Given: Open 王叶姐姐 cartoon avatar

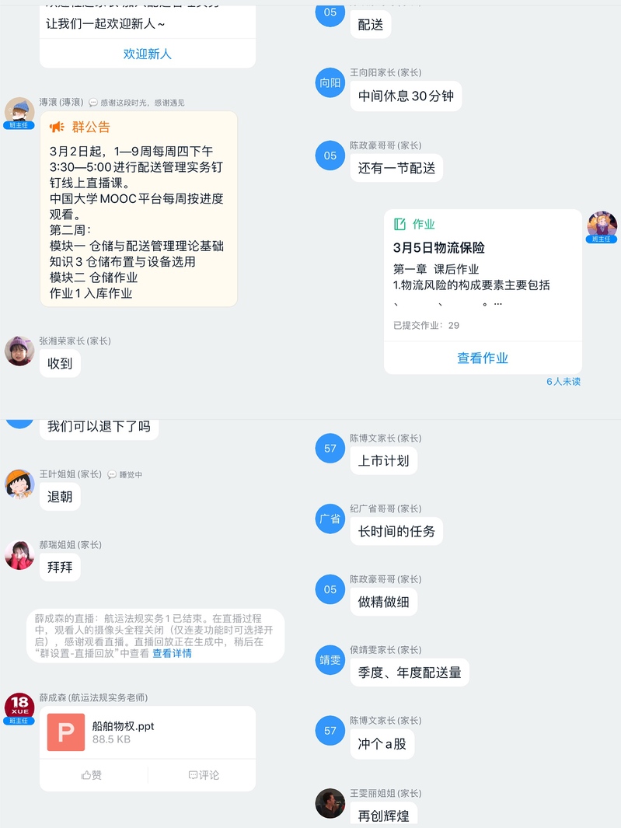Looking at the screenshot, I should (x=19, y=484).
